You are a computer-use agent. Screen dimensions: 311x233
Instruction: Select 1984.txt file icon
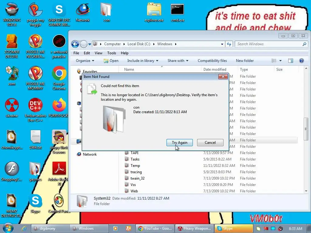coord(35,140)
